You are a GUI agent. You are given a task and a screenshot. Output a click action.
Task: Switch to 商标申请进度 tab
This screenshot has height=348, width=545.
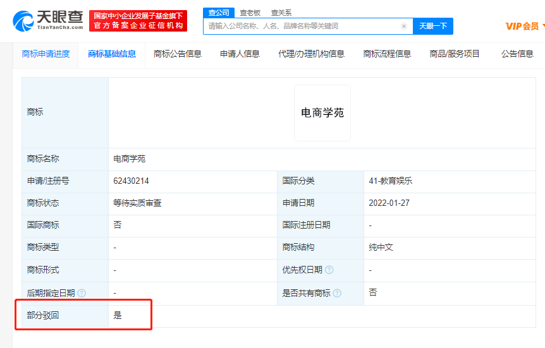tap(46, 54)
